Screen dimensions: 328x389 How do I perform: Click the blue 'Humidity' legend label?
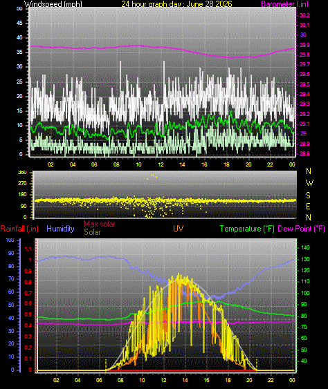[x=60, y=229]
